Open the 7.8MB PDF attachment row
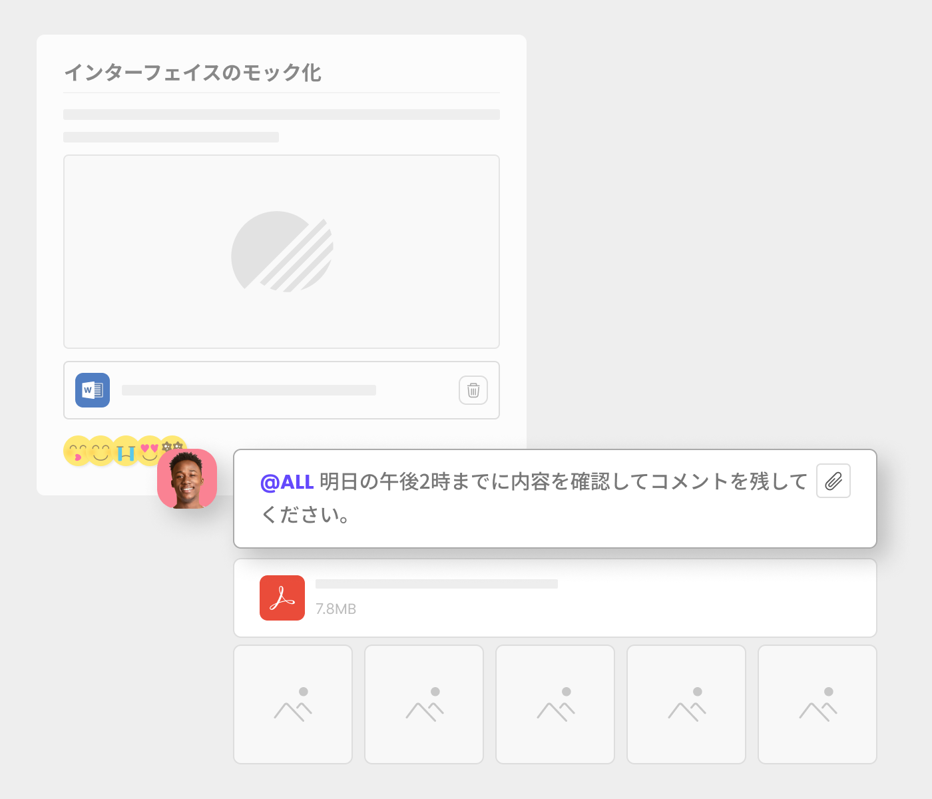 555,598
